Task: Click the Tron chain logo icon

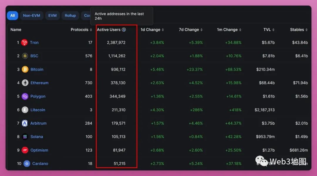Action: coord(24,43)
